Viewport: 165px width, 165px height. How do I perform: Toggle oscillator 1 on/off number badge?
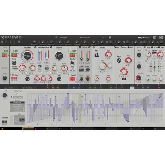click(35, 47)
